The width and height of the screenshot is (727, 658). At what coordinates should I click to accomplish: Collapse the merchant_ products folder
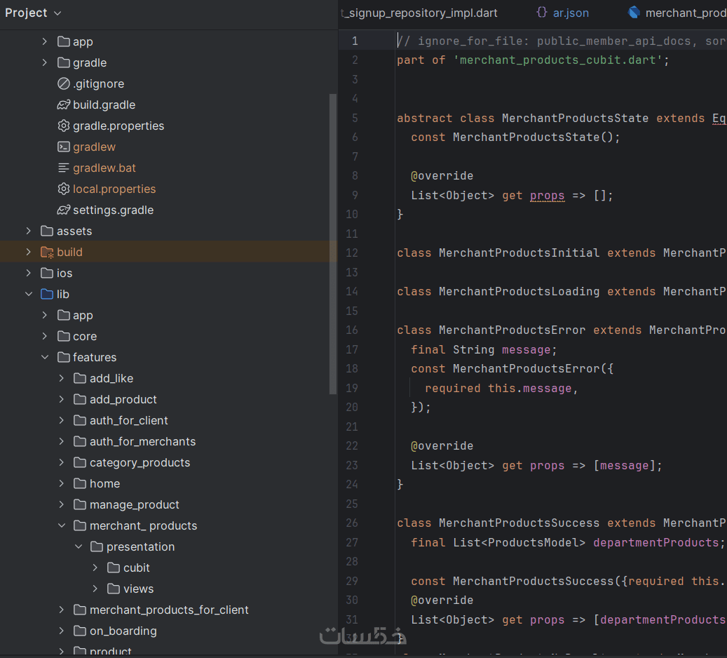61,525
